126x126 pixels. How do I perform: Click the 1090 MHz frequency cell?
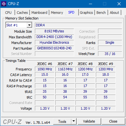point(45,69)
